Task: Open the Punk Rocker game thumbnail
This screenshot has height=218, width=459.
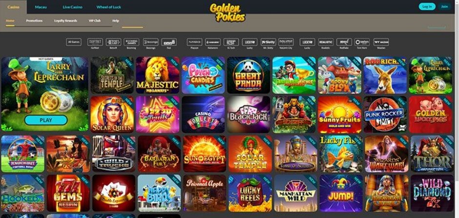Action: click(385, 115)
